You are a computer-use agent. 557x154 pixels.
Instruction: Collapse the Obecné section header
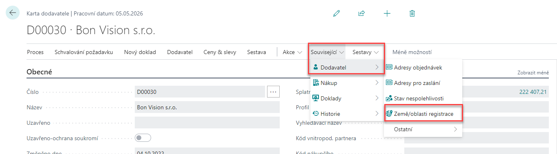39,72
